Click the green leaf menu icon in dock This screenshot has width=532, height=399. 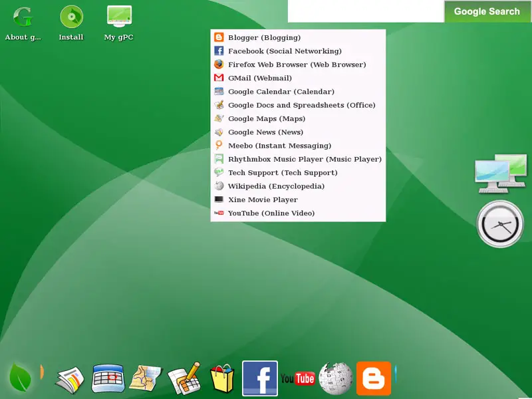(x=20, y=378)
